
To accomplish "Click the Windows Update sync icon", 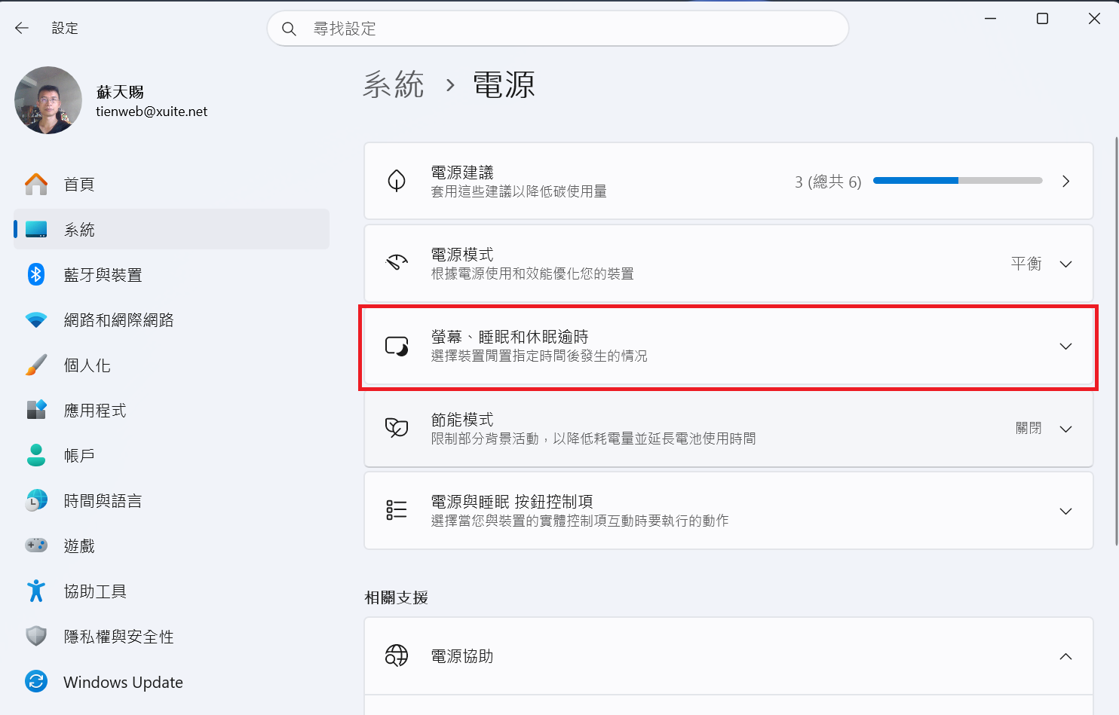I will [x=36, y=681].
